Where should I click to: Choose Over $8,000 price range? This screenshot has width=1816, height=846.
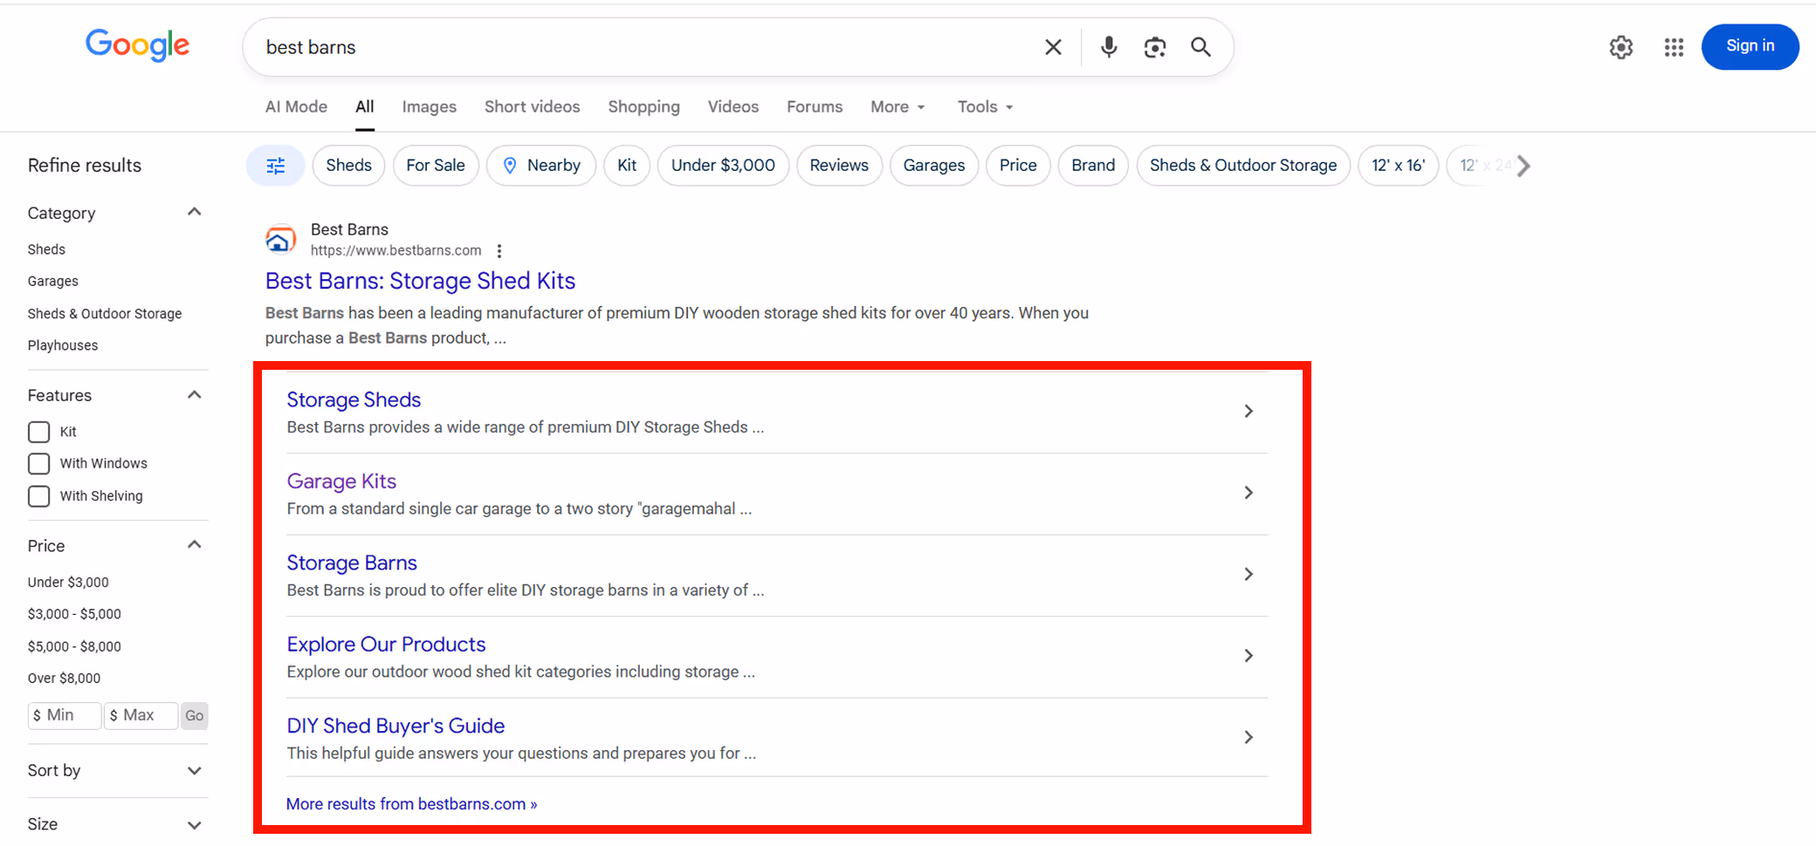click(x=64, y=679)
